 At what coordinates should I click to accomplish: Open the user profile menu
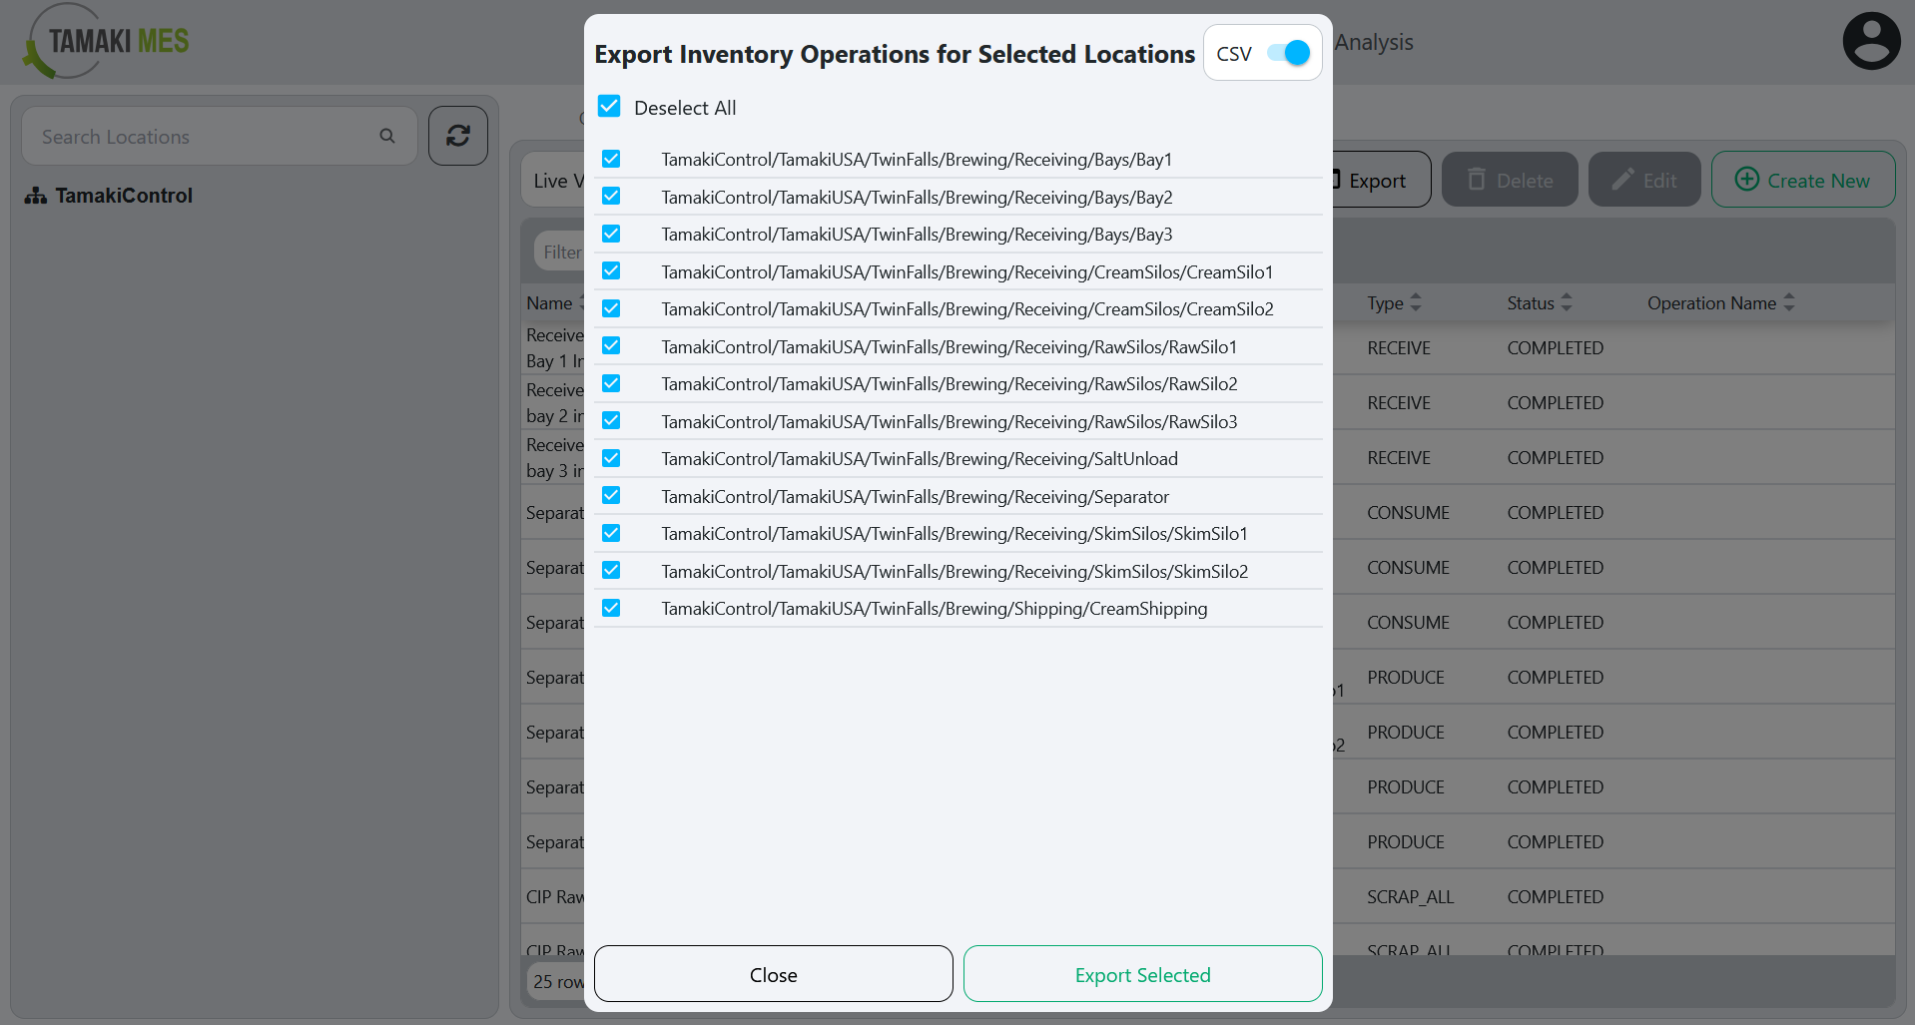point(1870,40)
